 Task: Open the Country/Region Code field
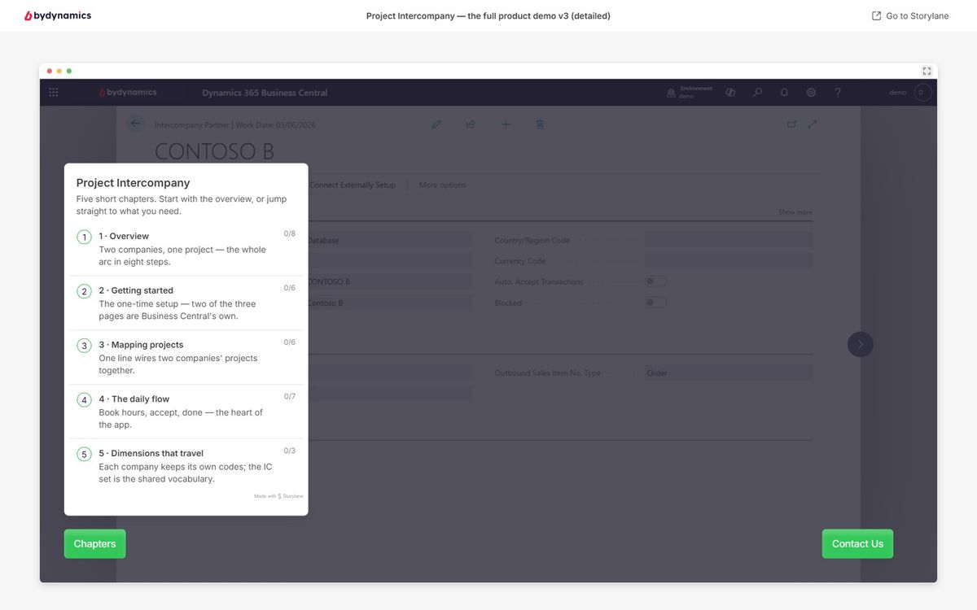[729, 240]
